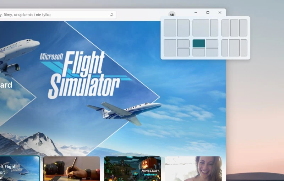
Task: Snap window to bottom-right quadrant of four-grid layout
Action: pos(212,52)
